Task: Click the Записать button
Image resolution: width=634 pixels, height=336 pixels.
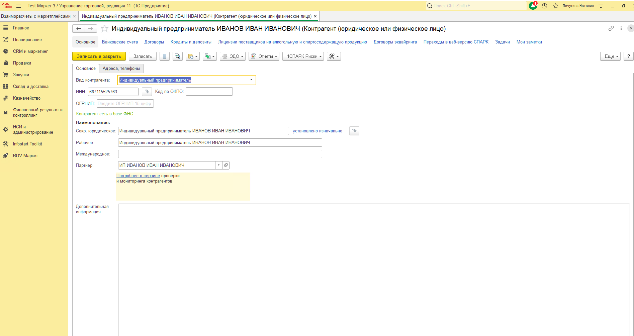Action: click(143, 56)
